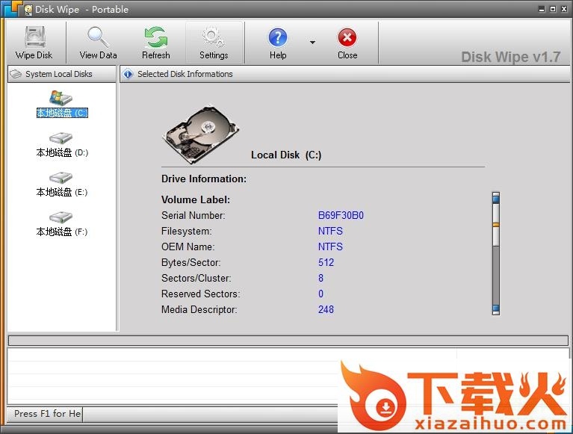Click the OEM Name value NTFS
The height and width of the screenshot is (434, 573).
tap(330, 247)
